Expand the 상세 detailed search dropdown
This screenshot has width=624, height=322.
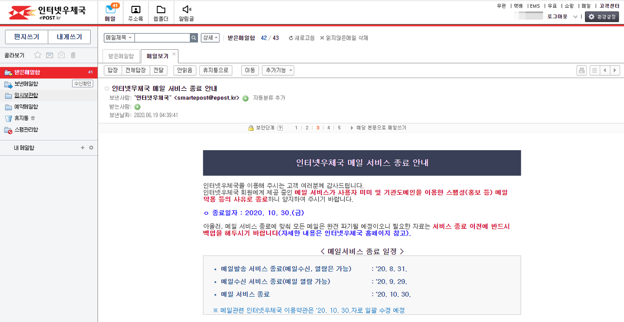click(210, 38)
